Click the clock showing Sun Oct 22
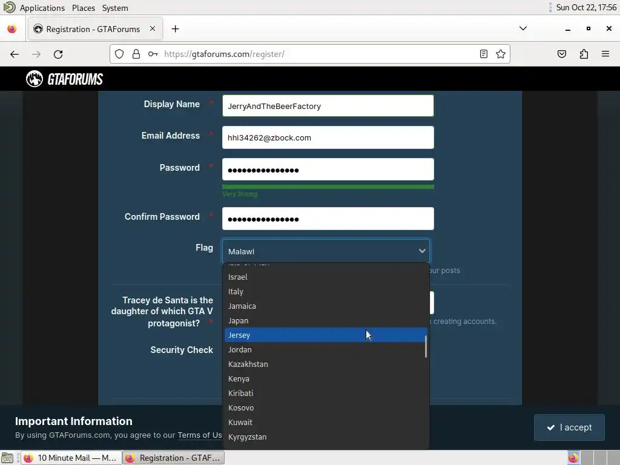 pyautogui.click(x=586, y=7)
